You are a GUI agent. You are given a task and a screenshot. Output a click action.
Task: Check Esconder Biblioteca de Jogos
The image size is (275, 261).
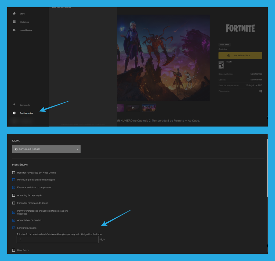(13, 203)
